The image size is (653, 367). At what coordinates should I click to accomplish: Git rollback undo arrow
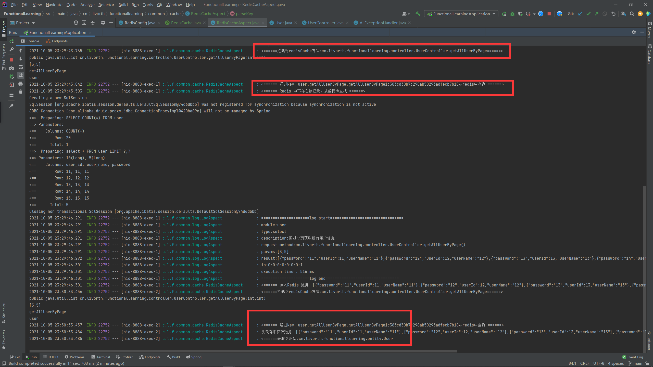pos(613,14)
